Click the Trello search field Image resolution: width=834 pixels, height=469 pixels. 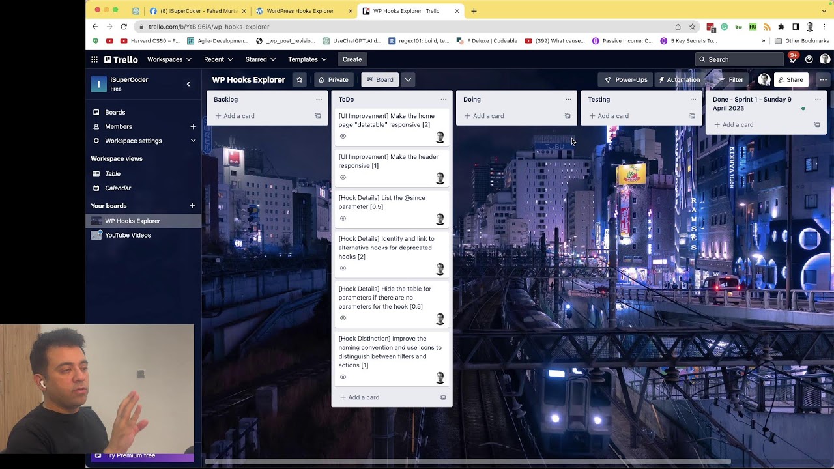(739, 59)
